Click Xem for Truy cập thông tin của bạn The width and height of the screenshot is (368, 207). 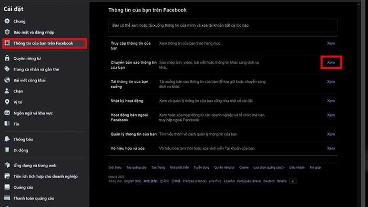coord(331,43)
